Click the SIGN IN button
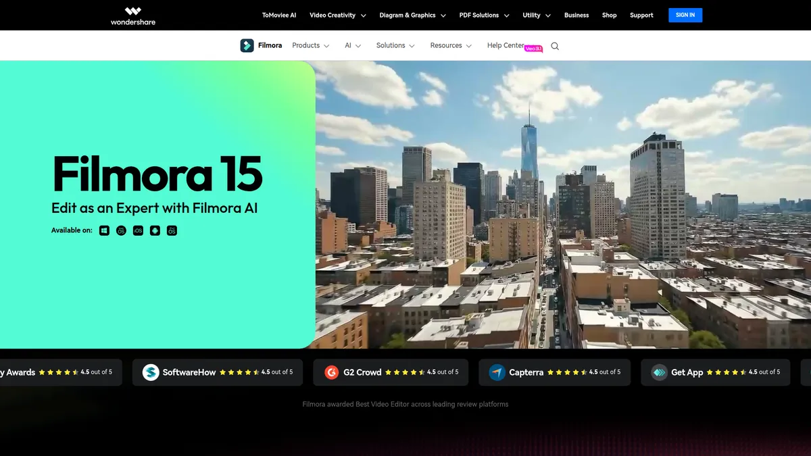This screenshot has height=456, width=811. pos(685,15)
